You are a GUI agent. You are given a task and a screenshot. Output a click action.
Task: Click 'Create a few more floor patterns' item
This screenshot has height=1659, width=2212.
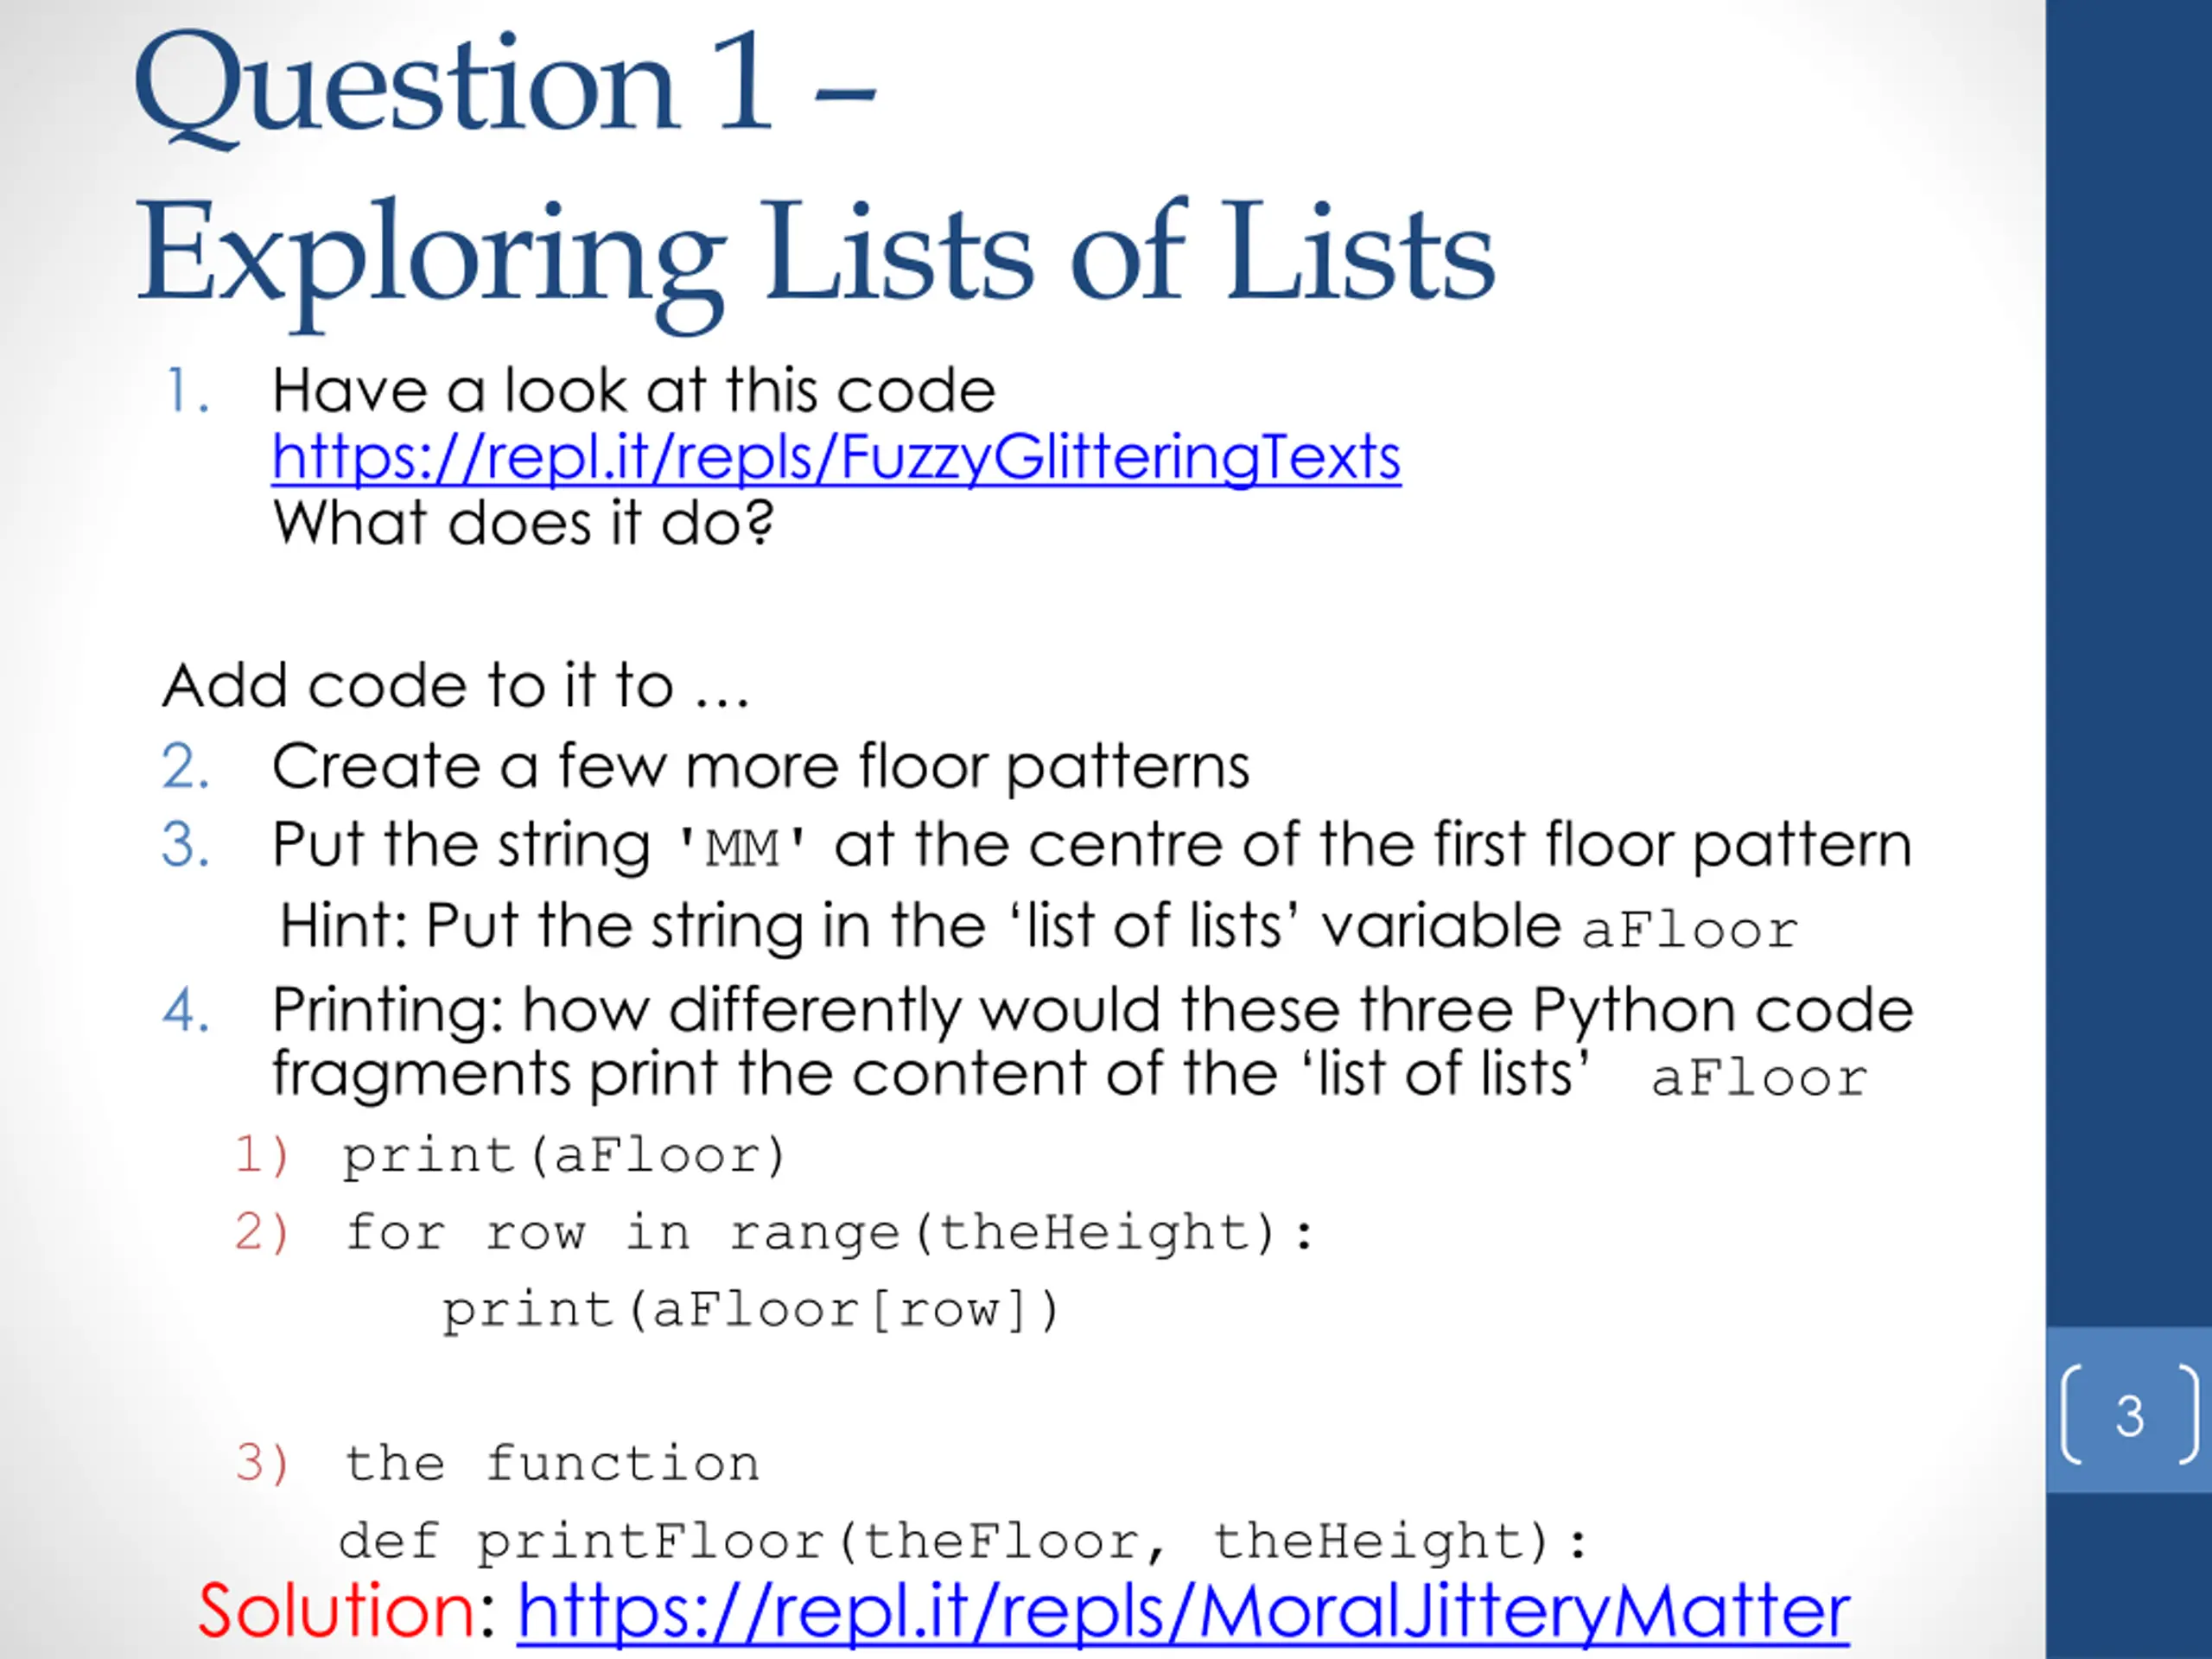point(761,766)
